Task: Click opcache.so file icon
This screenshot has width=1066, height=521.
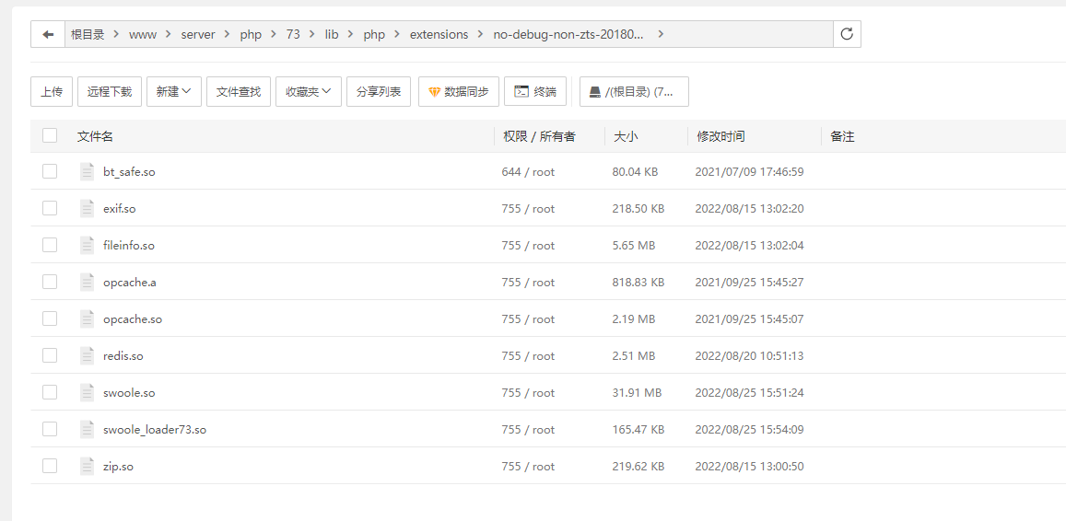Action: (x=87, y=318)
